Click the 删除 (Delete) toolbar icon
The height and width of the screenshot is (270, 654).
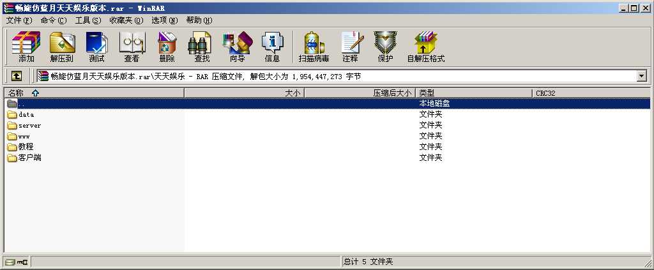point(167,47)
